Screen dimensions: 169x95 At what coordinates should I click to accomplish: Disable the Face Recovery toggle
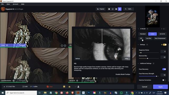164,69
